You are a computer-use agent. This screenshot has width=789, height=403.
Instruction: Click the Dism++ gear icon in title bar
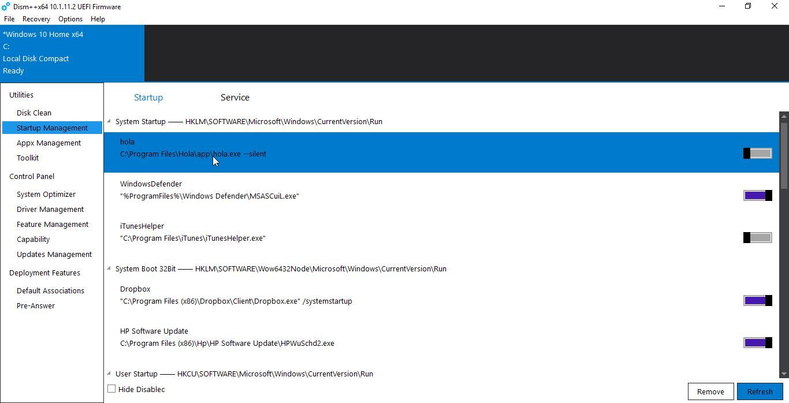point(6,6)
